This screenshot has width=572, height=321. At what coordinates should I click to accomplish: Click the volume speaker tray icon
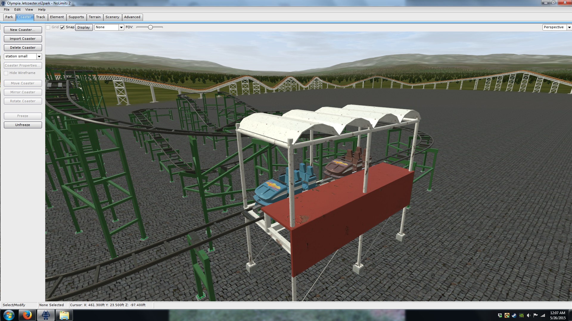[529, 315]
